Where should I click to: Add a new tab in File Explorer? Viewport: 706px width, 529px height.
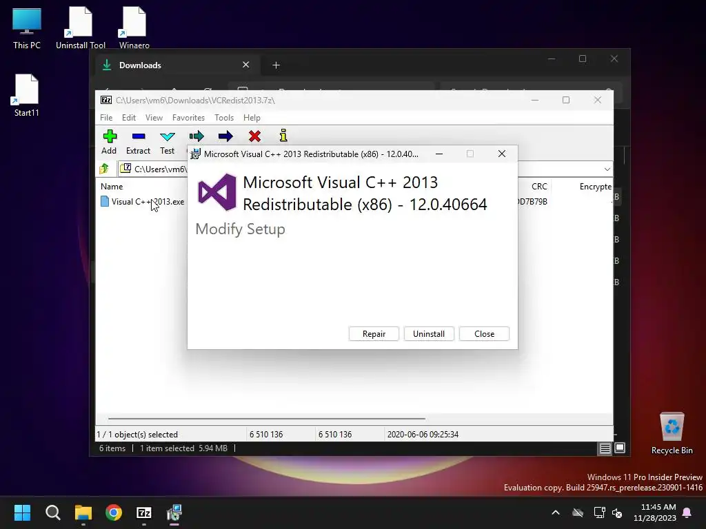point(276,65)
